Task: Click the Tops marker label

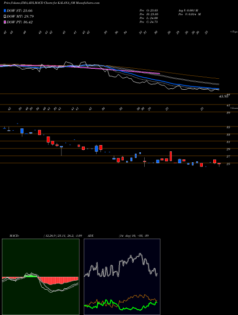Action: tap(234, 32)
